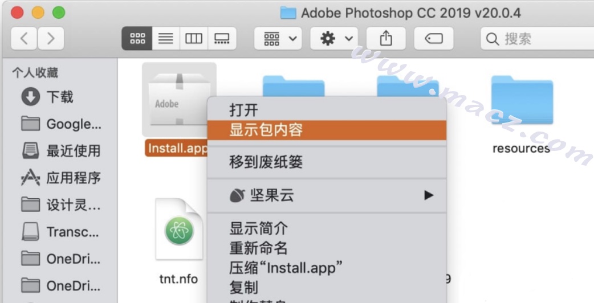594x303 pixels.
Task: Select the Transc... drive in sidebar
Action: pos(60,231)
